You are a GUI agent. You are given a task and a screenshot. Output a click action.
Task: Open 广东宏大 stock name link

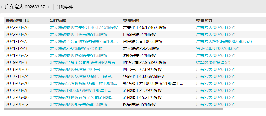coord(14,7)
